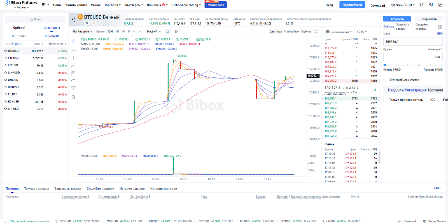Click the Цена price input field

click(413, 41)
